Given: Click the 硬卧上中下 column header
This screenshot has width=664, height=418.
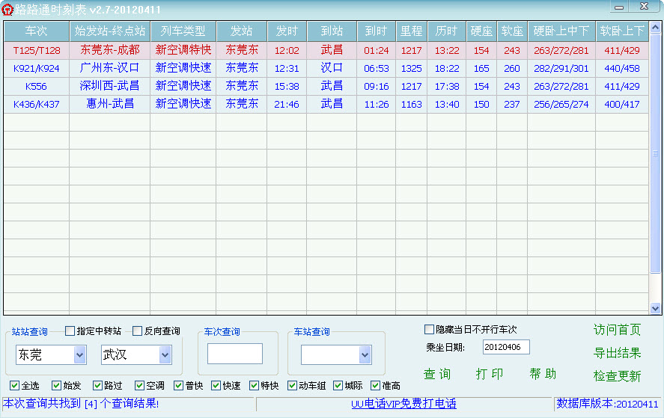Looking at the screenshot, I should [x=561, y=31].
